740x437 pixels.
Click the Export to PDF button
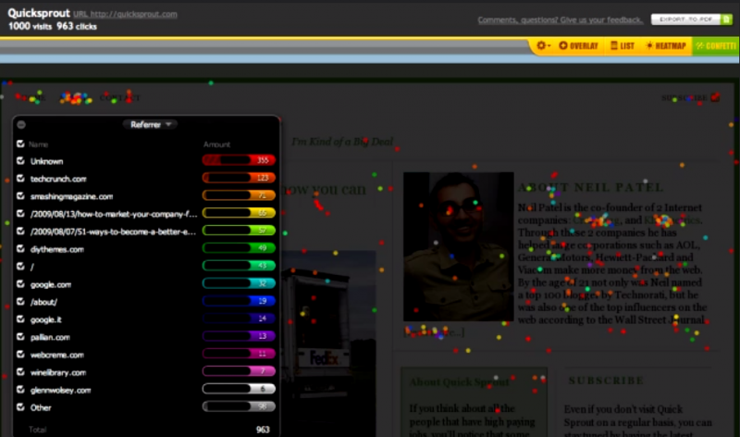pyautogui.click(x=685, y=19)
